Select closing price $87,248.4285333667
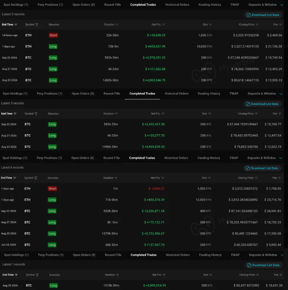Viewport: 288px width, 290px height. click(x=243, y=58)
